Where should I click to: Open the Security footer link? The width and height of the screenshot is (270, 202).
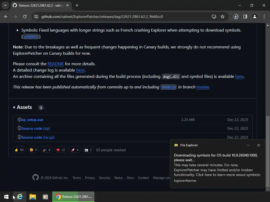pyautogui.click(x=104, y=178)
